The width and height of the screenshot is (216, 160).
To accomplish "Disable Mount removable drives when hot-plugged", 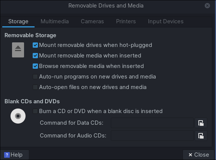I will pyautogui.click(x=35, y=45).
